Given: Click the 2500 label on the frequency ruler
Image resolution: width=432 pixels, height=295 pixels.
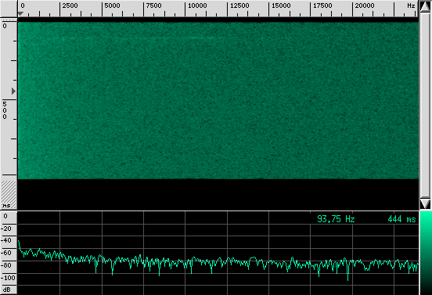Looking at the screenshot, I should point(70,5).
